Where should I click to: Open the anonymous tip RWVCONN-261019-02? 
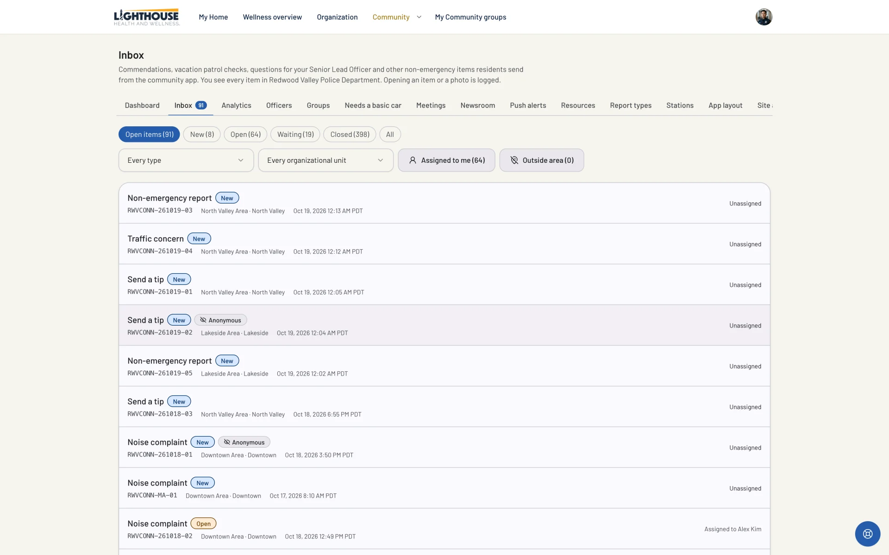(x=444, y=326)
